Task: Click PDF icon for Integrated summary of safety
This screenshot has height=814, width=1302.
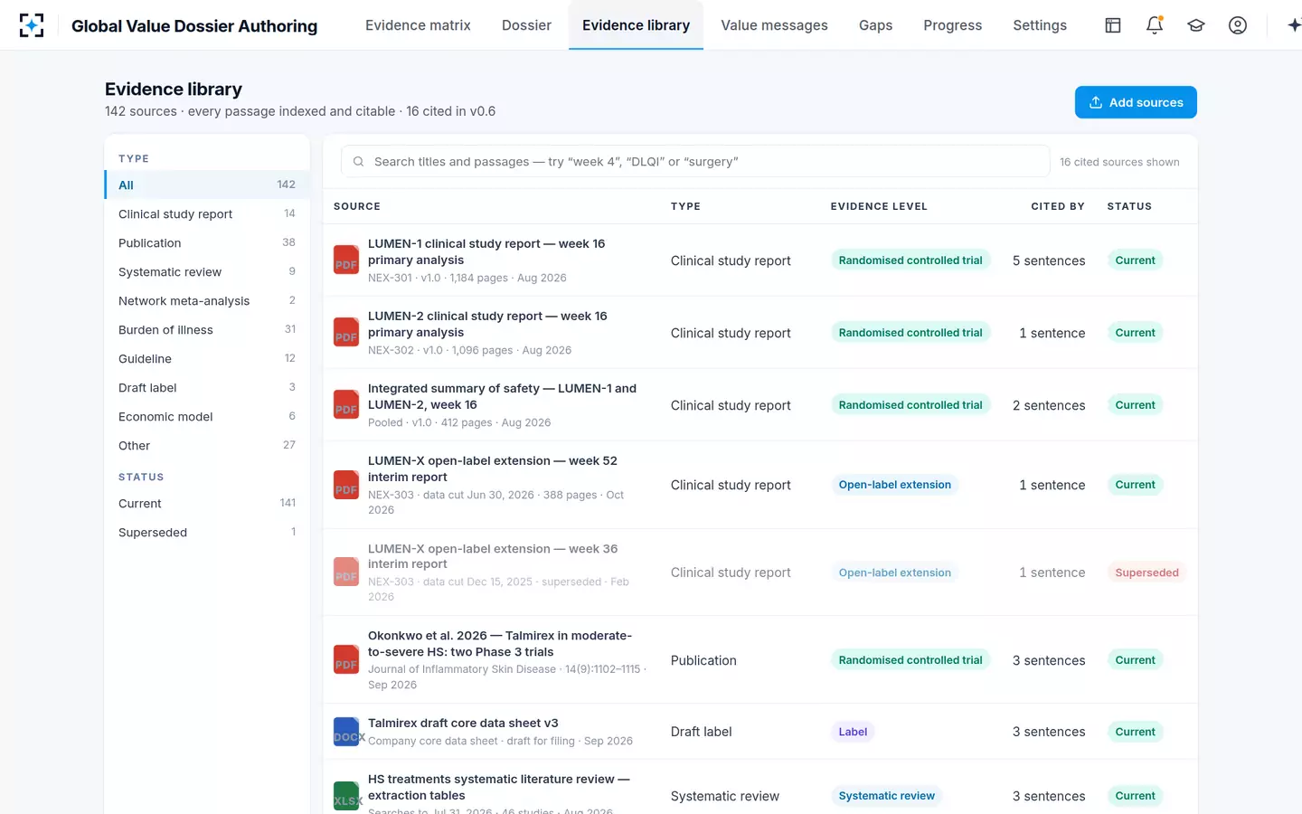Action: (x=346, y=404)
